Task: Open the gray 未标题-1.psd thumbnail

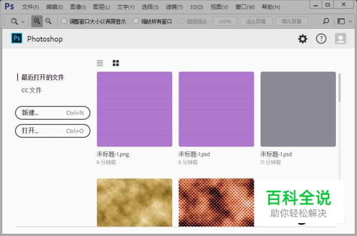Action: pyautogui.click(x=298, y=109)
